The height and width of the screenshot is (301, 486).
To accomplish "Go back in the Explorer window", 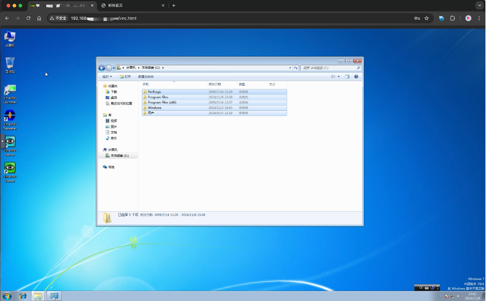I will coord(102,68).
